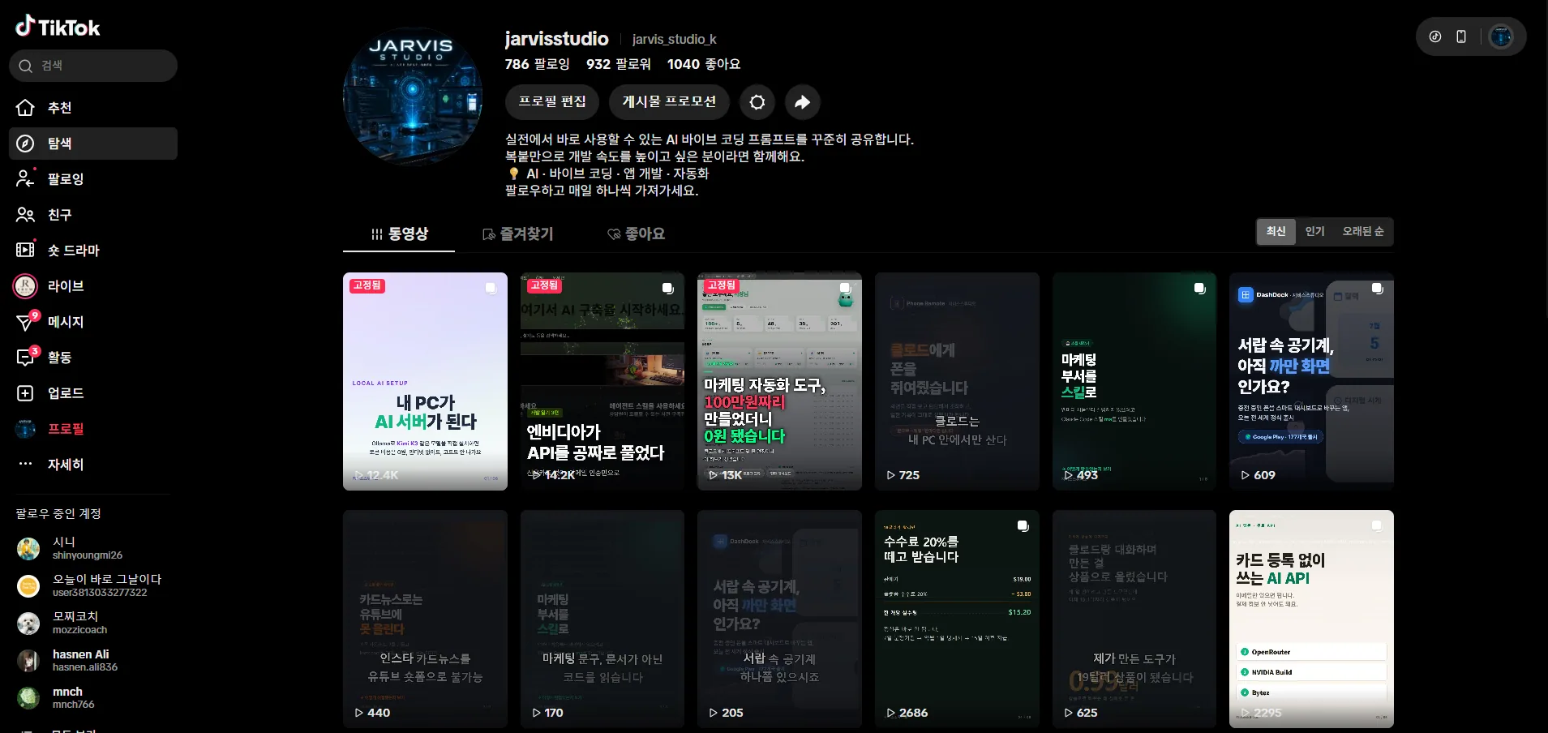The width and height of the screenshot is (1548, 733).
Task: Open video with 440 views
Action: [x=425, y=619]
